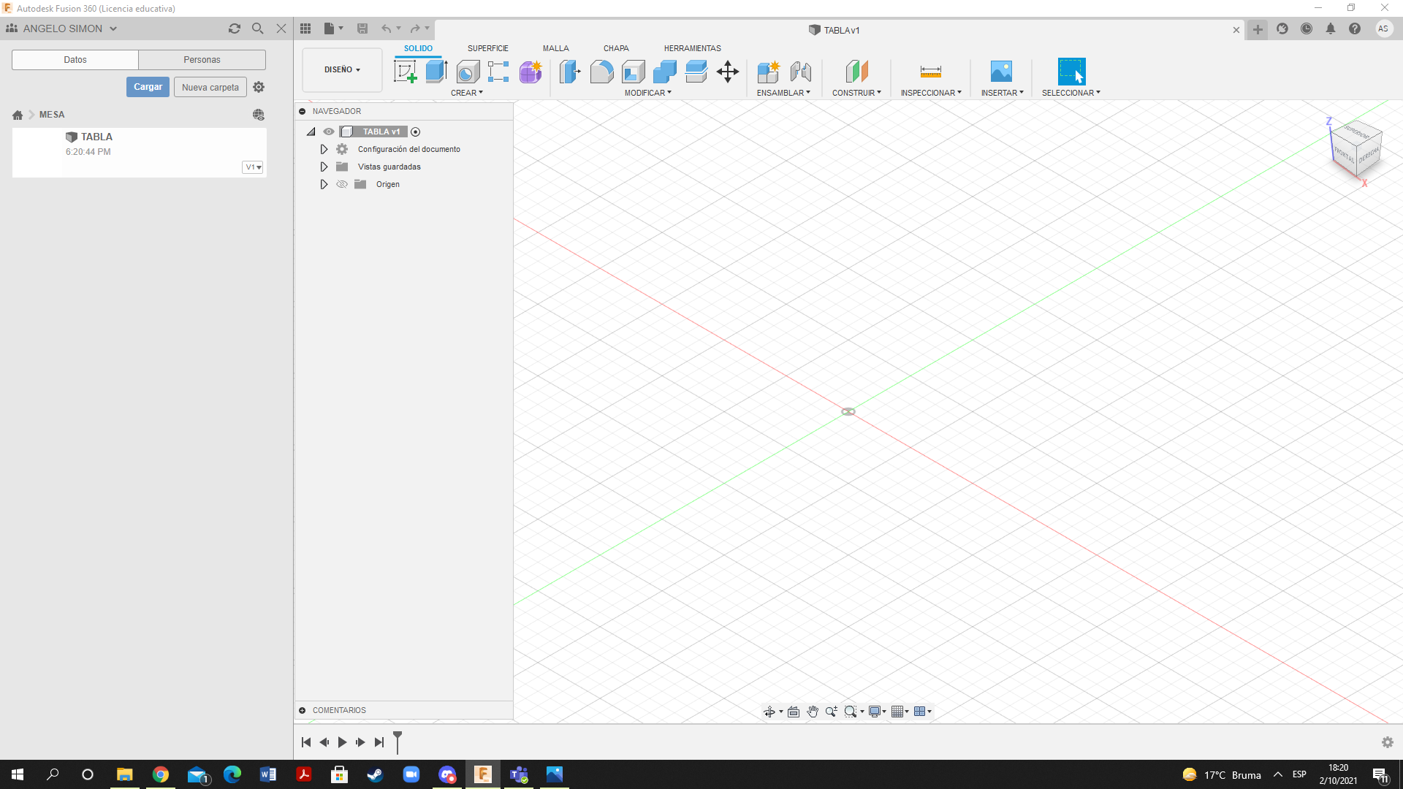Click the timeline end marker
The image size is (1403, 789).
398,742
